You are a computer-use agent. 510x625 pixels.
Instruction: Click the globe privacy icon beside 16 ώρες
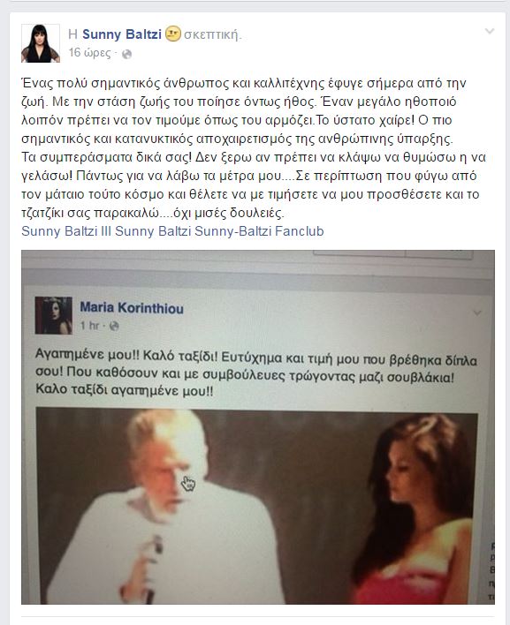tap(126, 54)
